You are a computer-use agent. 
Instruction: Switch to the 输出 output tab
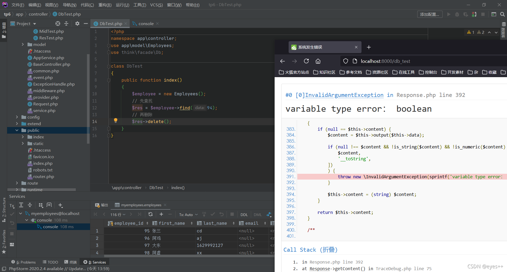pyautogui.click(x=102, y=205)
